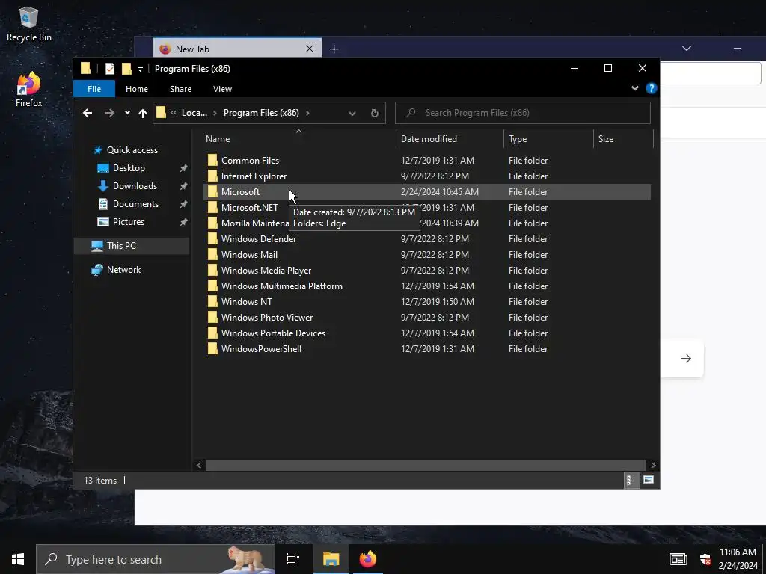Screen dimensions: 766x574
Task: Expand the ribbon with the chevron
Action: point(634,88)
